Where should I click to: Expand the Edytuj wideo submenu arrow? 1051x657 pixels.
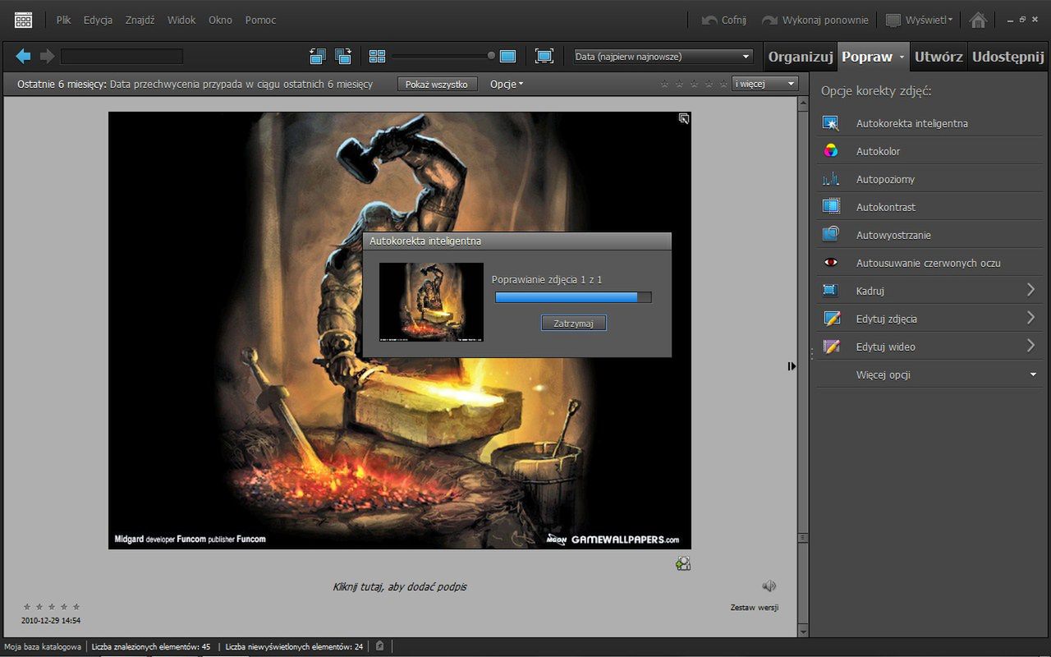click(x=1031, y=346)
